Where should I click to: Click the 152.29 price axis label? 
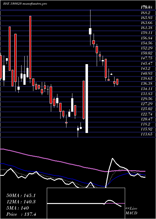(147, 48)
